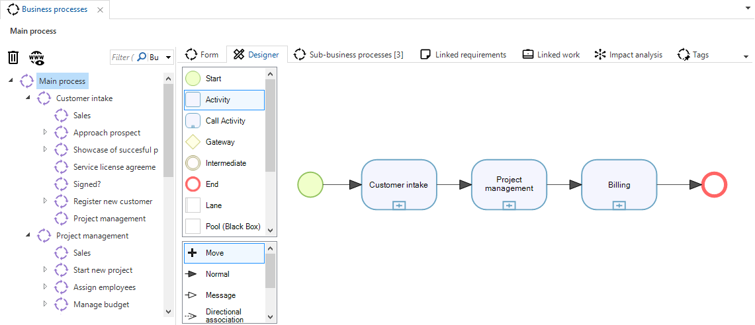Collapse the Customer intake tree node
Image resolution: width=755 pixels, height=325 pixels.
tap(28, 98)
